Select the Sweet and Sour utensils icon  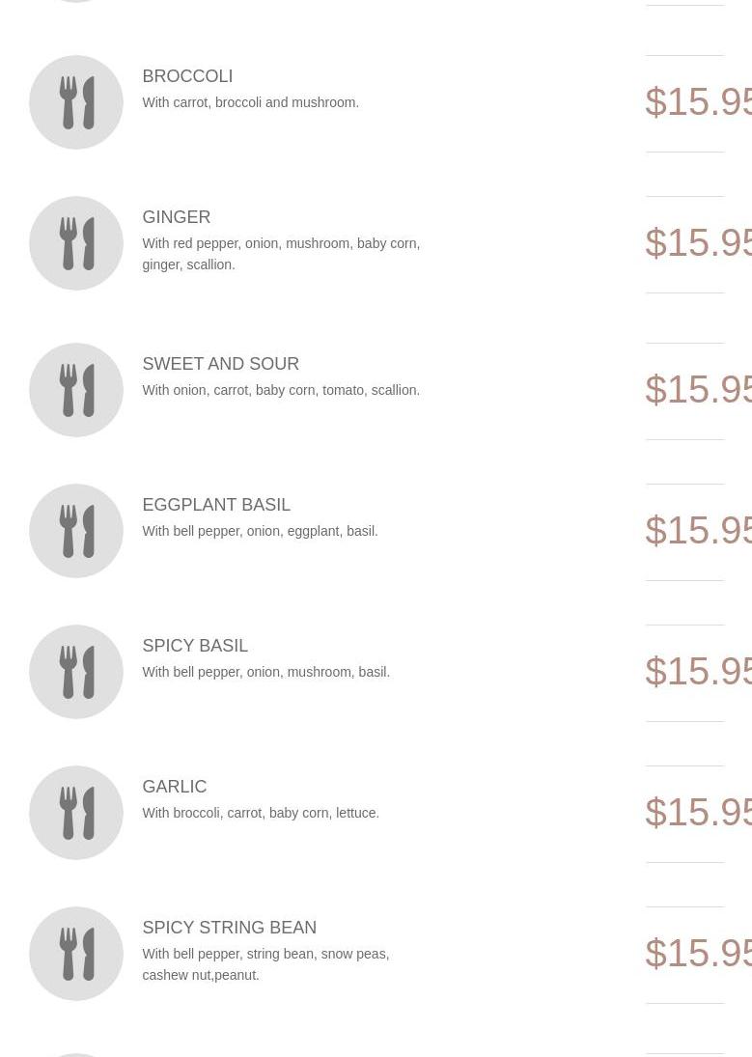(76, 390)
